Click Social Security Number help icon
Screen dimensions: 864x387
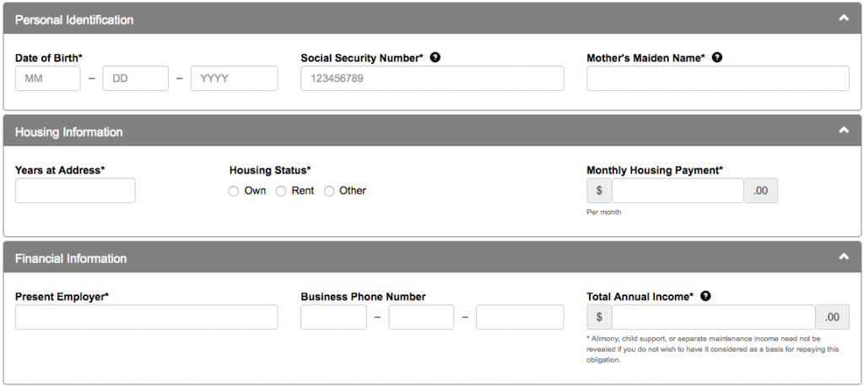(435, 57)
